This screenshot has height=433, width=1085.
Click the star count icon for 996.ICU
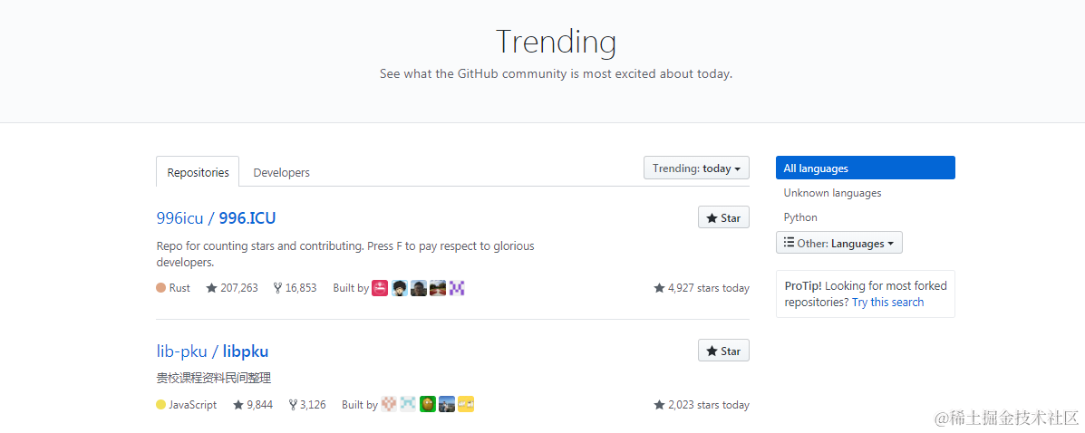click(212, 288)
